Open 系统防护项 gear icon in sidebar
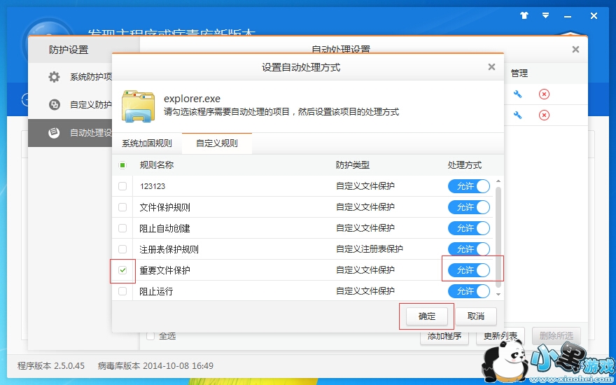 pos(55,77)
